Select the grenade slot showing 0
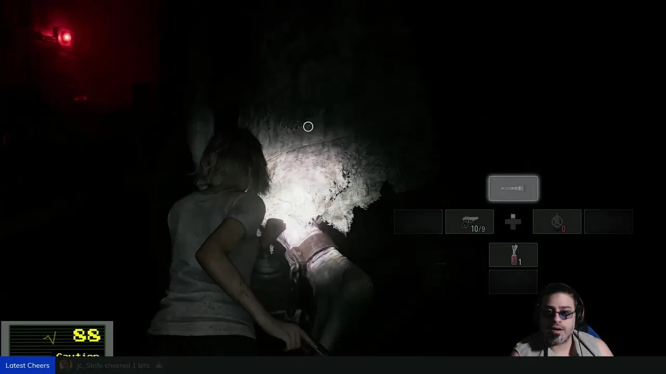The image size is (666, 374). coord(557,222)
